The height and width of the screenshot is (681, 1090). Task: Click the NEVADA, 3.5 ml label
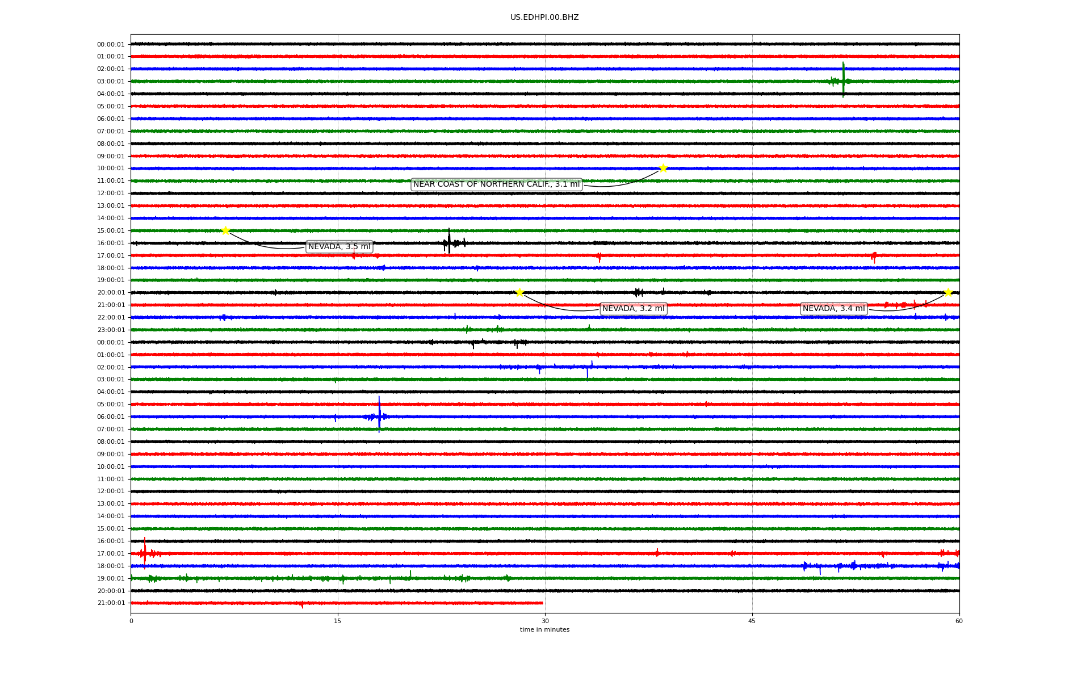[x=339, y=246]
